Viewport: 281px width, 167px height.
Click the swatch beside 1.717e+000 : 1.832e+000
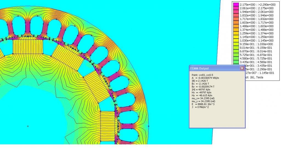pyautogui.click(x=236, y=19)
